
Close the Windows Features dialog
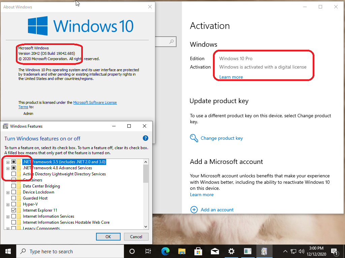(145, 126)
